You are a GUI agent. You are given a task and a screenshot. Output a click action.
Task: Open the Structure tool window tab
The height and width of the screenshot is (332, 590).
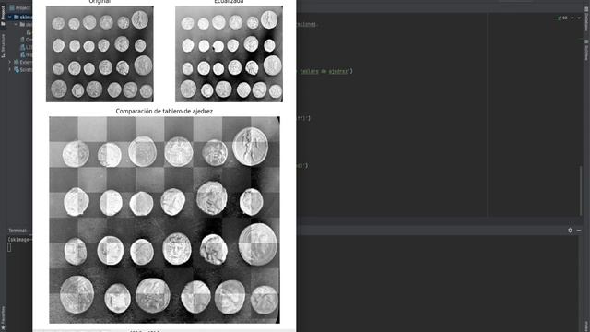pos(3,45)
